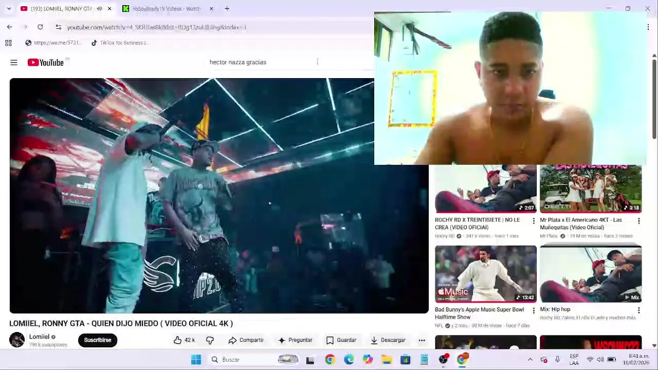Go to YouTube home via the logo

tap(46, 62)
